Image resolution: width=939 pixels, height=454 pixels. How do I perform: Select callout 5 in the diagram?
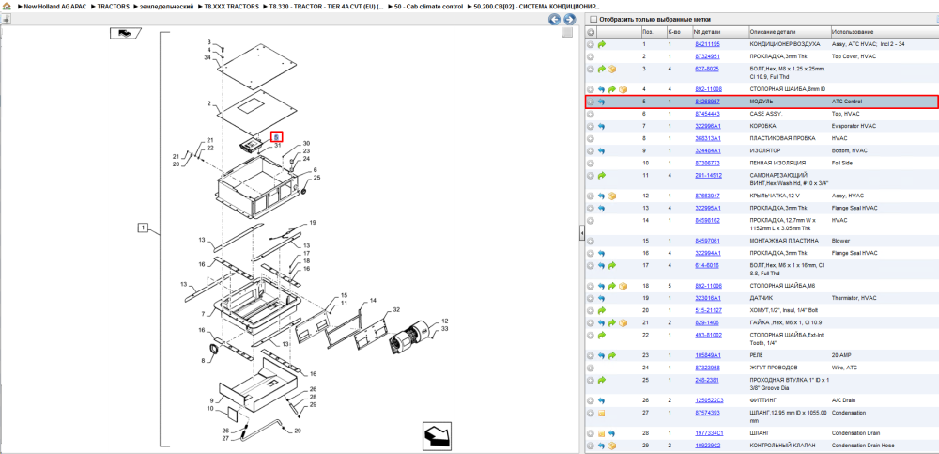pyautogui.click(x=277, y=137)
